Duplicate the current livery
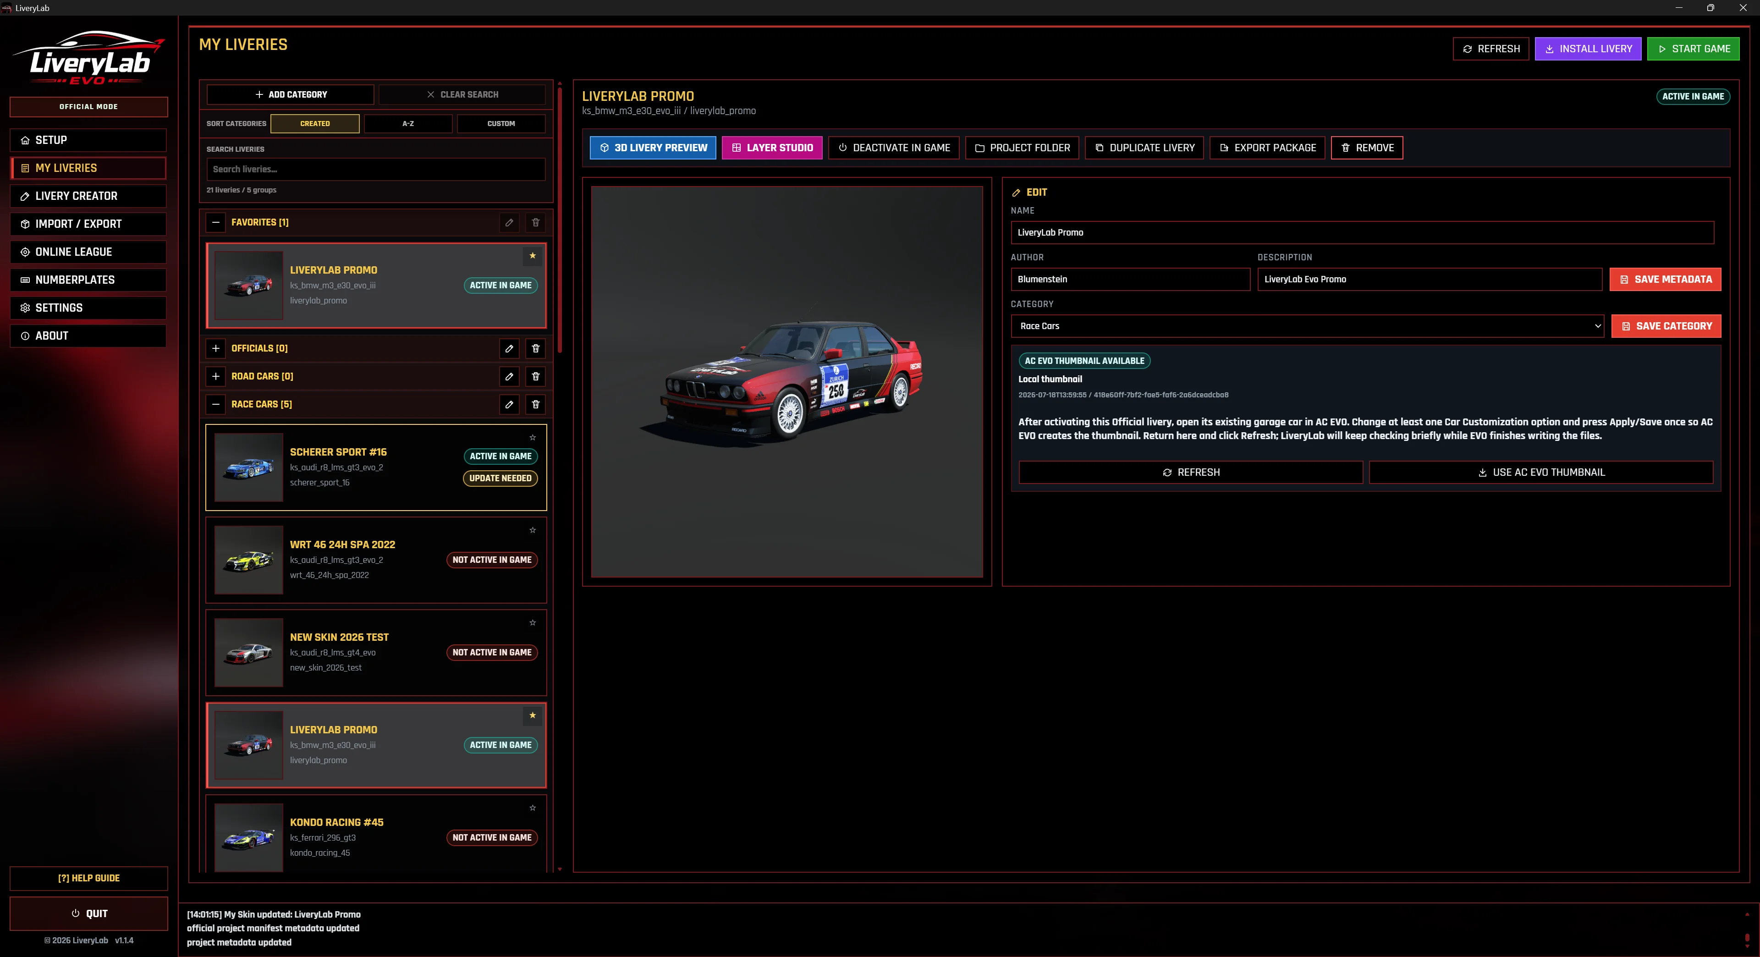 1144,148
